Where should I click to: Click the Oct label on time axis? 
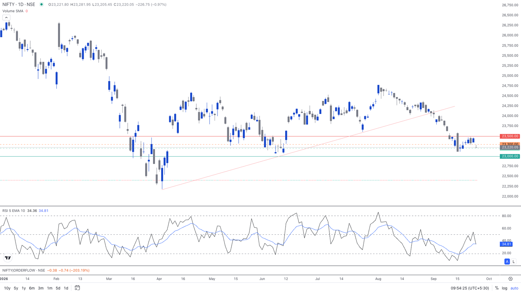(x=489, y=279)
